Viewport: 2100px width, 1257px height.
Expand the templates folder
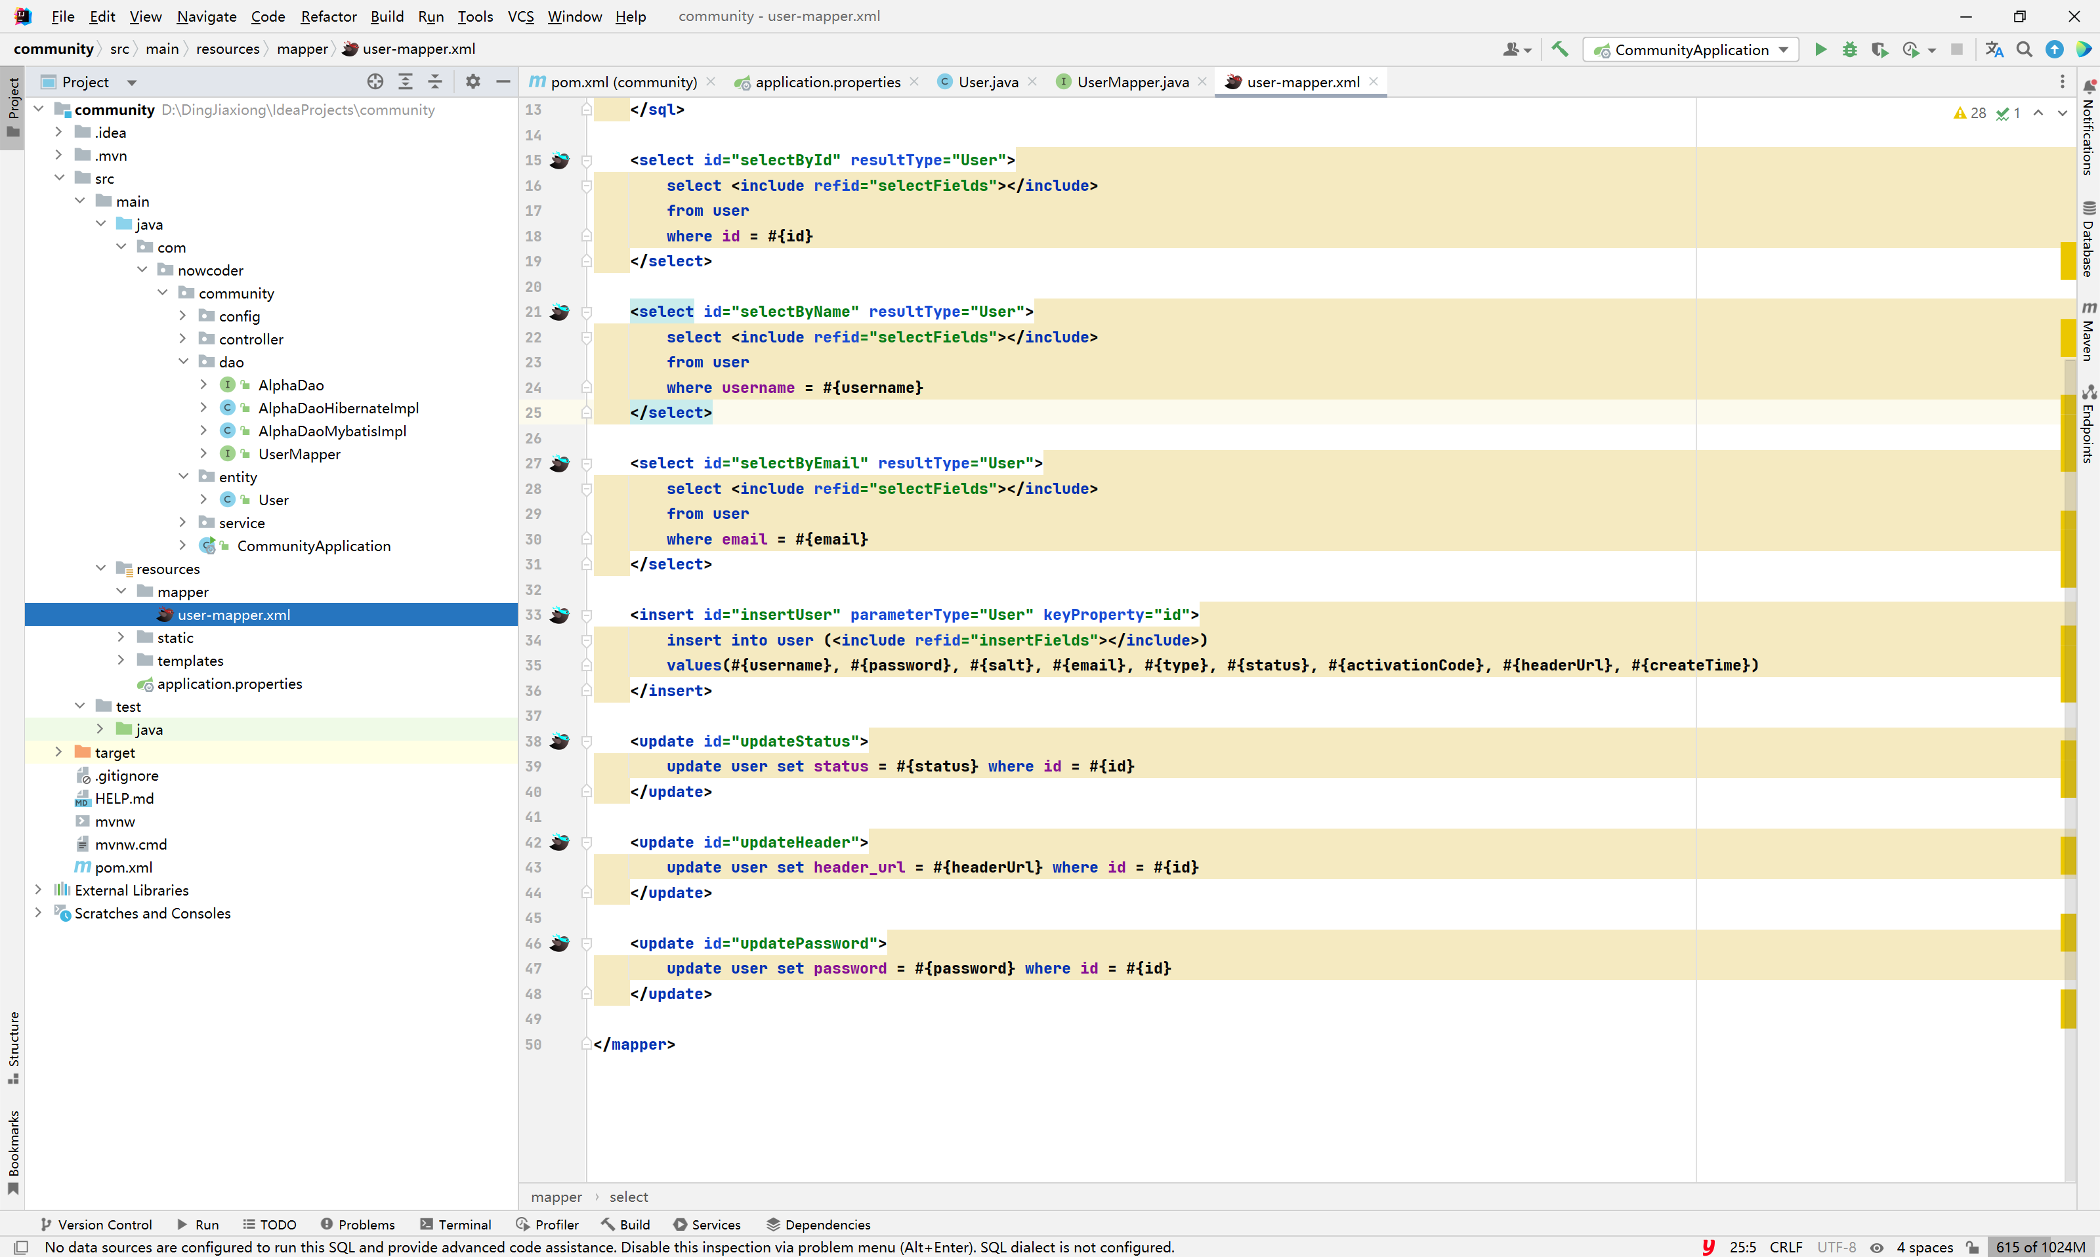coord(121,660)
